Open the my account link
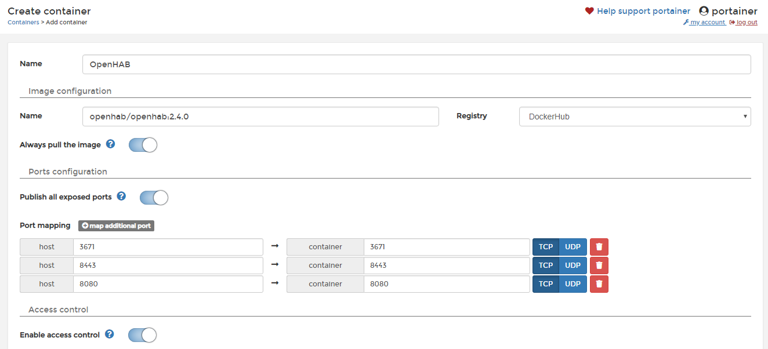Image resolution: width=768 pixels, height=349 pixels. (704, 23)
